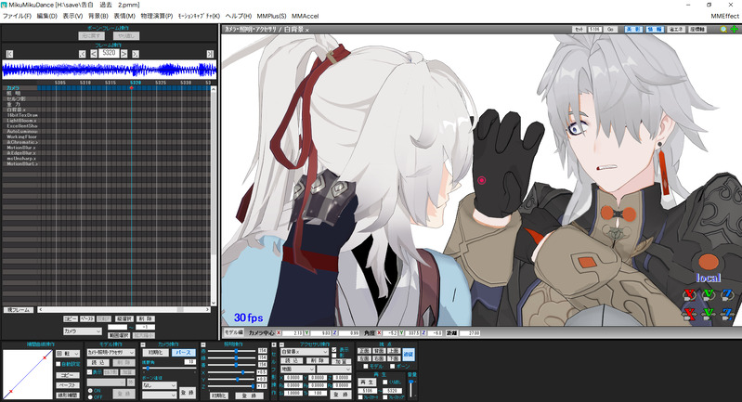Click the モデル編 button below viewport
742x402 pixels.
pyautogui.click(x=234, y=332)
